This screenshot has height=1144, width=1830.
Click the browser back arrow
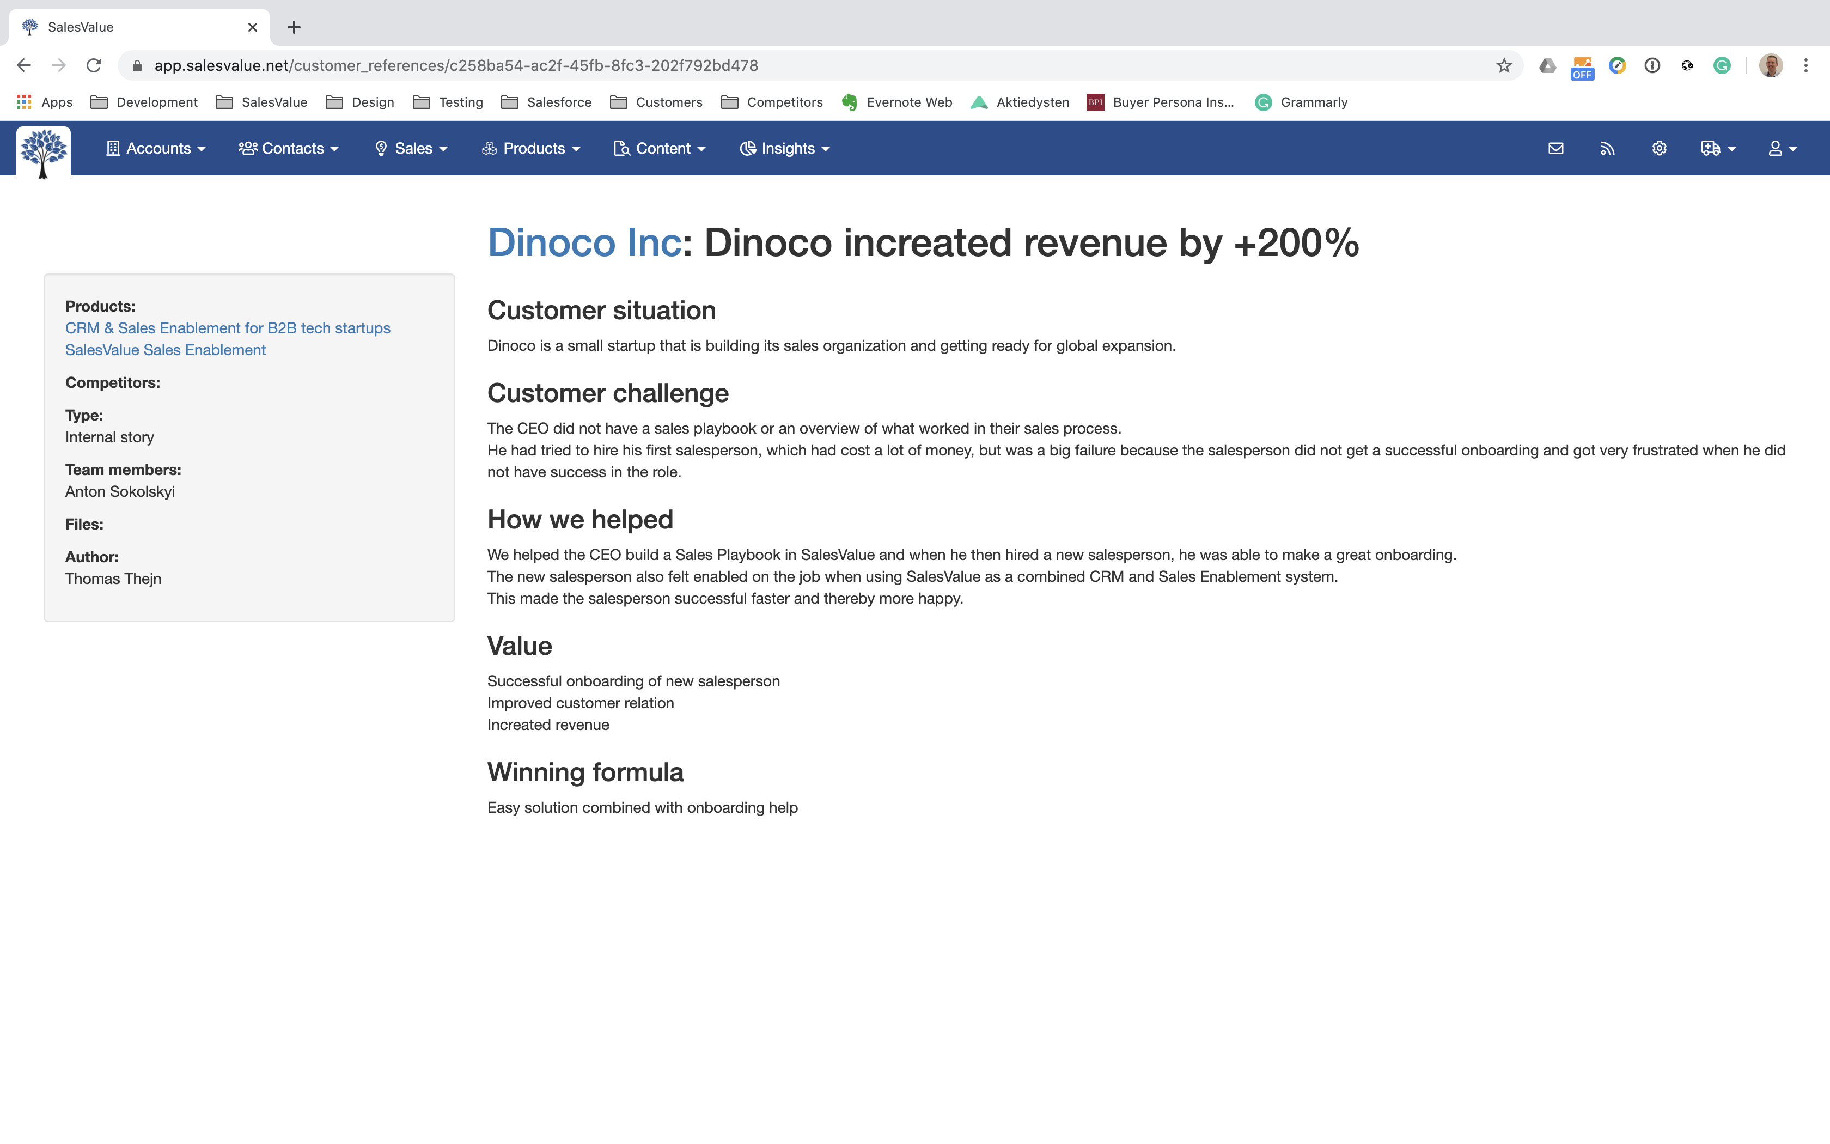click(23, 66)
